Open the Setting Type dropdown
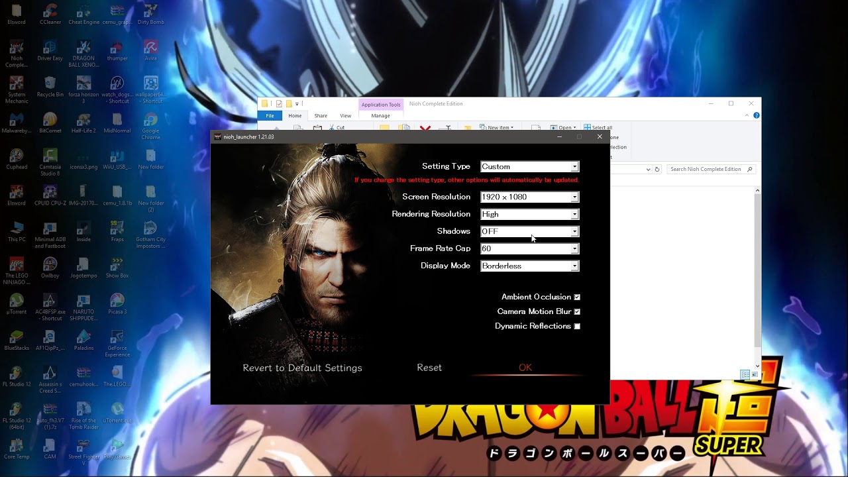Screen dimensions: 848x477 pos(529,166)
